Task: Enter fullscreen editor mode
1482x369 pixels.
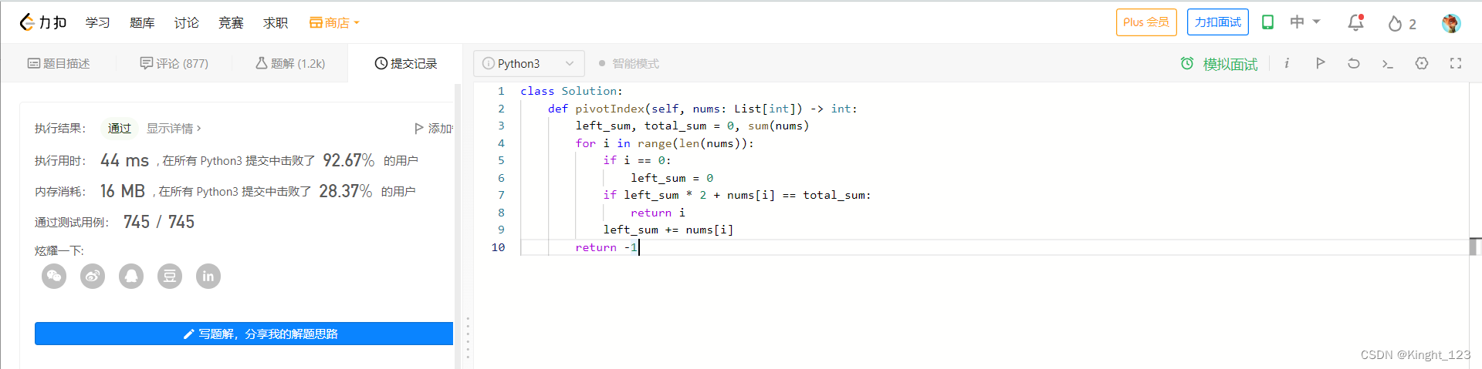Action: click(x=1455, y=63)
